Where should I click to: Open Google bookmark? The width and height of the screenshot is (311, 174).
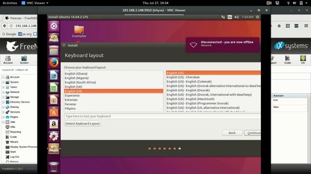9,34
